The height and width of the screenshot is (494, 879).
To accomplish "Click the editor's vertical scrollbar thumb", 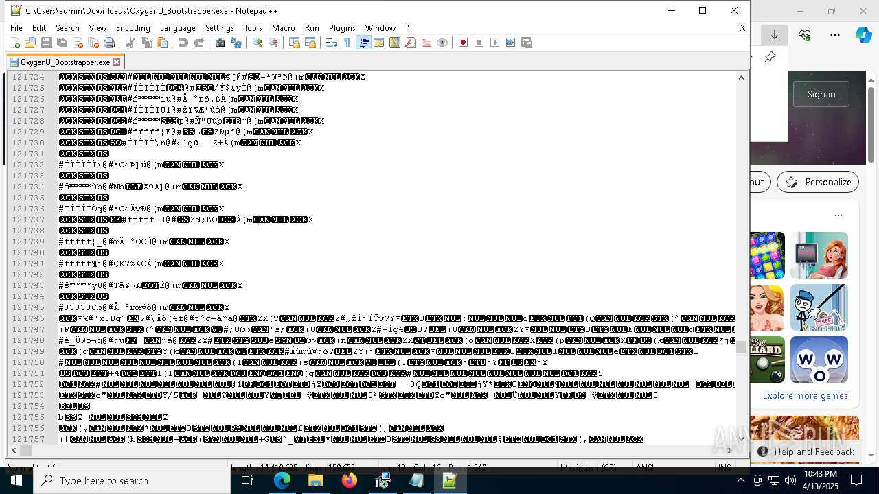I will tap(741, 346).
